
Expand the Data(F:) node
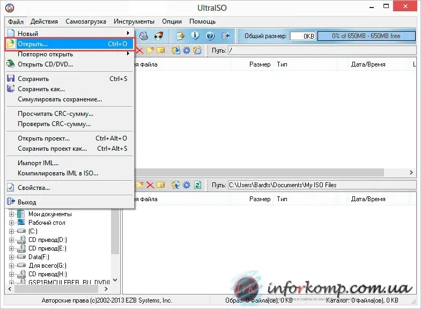[x=11, y=257]
